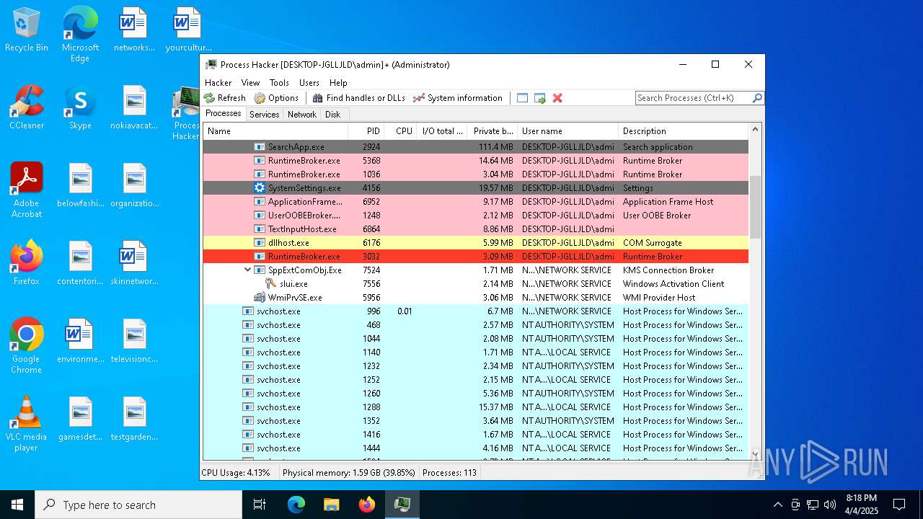This screenshot has height=519, width=923.
Task: Click the search magnifier icon
Action: 757,98
